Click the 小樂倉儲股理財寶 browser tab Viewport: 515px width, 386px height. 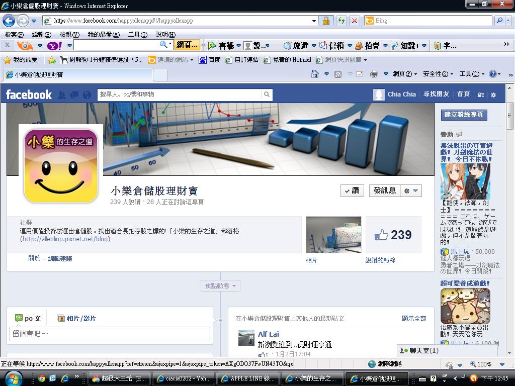[77, 75]
